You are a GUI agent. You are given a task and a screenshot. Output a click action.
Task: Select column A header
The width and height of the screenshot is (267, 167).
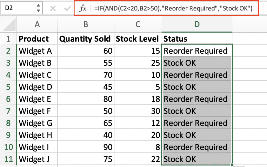click(x=37, y=24)
